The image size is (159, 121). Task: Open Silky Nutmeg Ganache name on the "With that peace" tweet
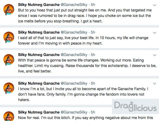(39, 55)
